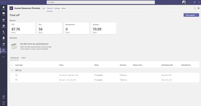201x106 pixels.
Task: Open the Help icon in sidebar
Action: [x=4, y=103]
